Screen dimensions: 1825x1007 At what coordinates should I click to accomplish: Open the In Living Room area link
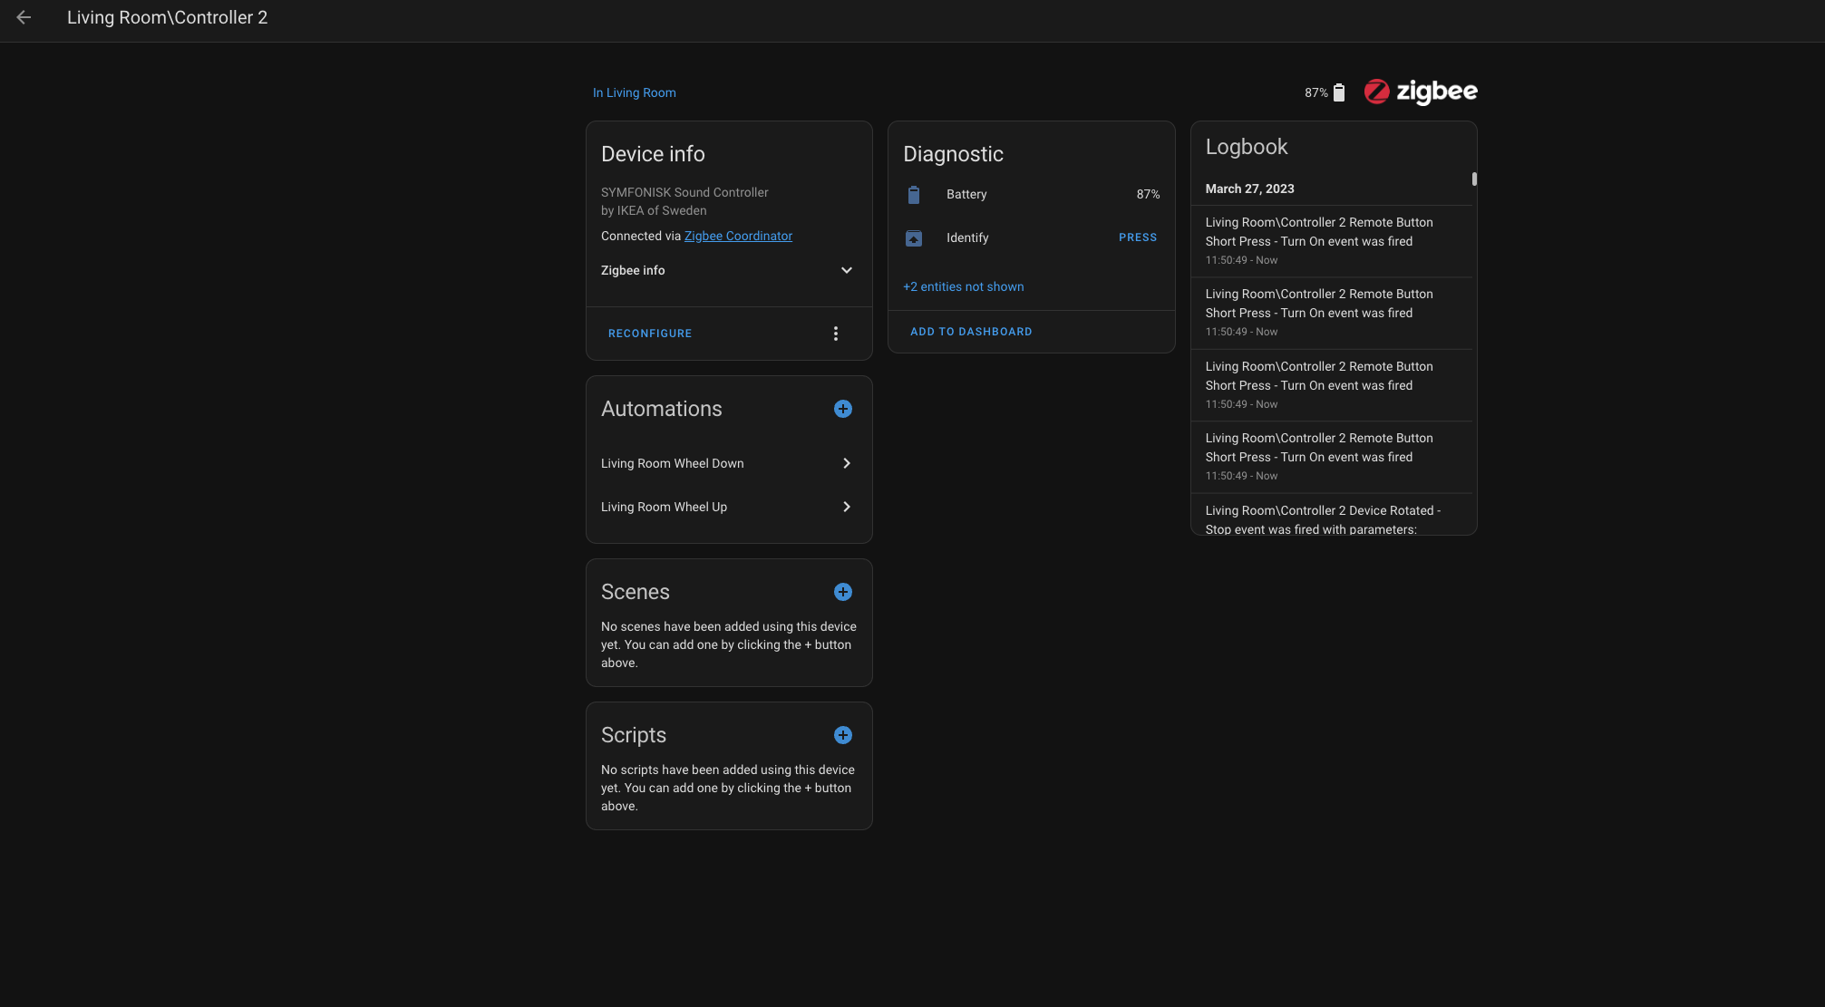click(x=634, y=92)
